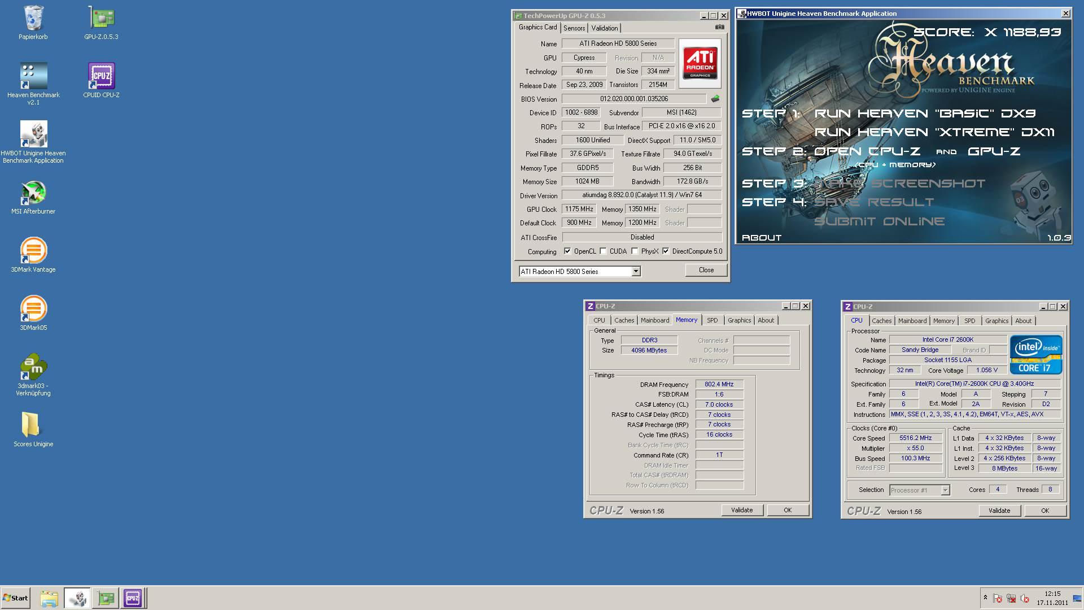Select the Scores Unigine folder
This screenshot has height=610, width=1084.
(33, 430)
